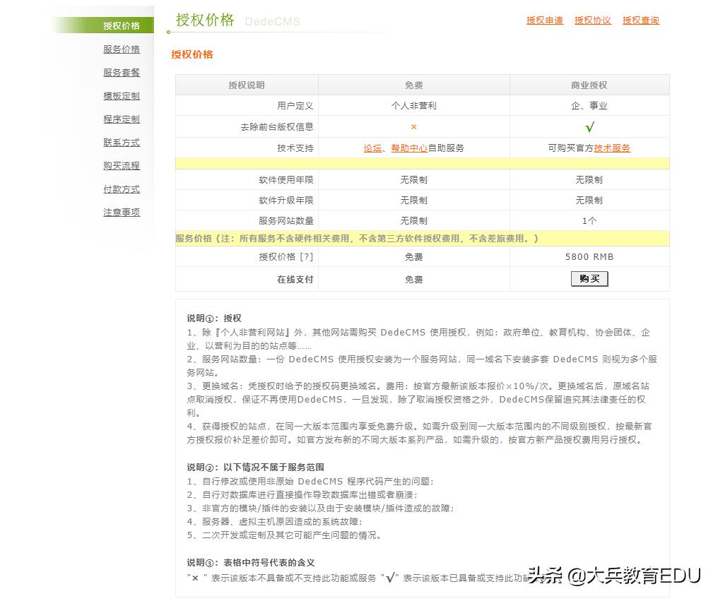This screenshot has width=718, height=601.
Task: Open the 模板定制 sidebar entry
Action: click(121, 95)
